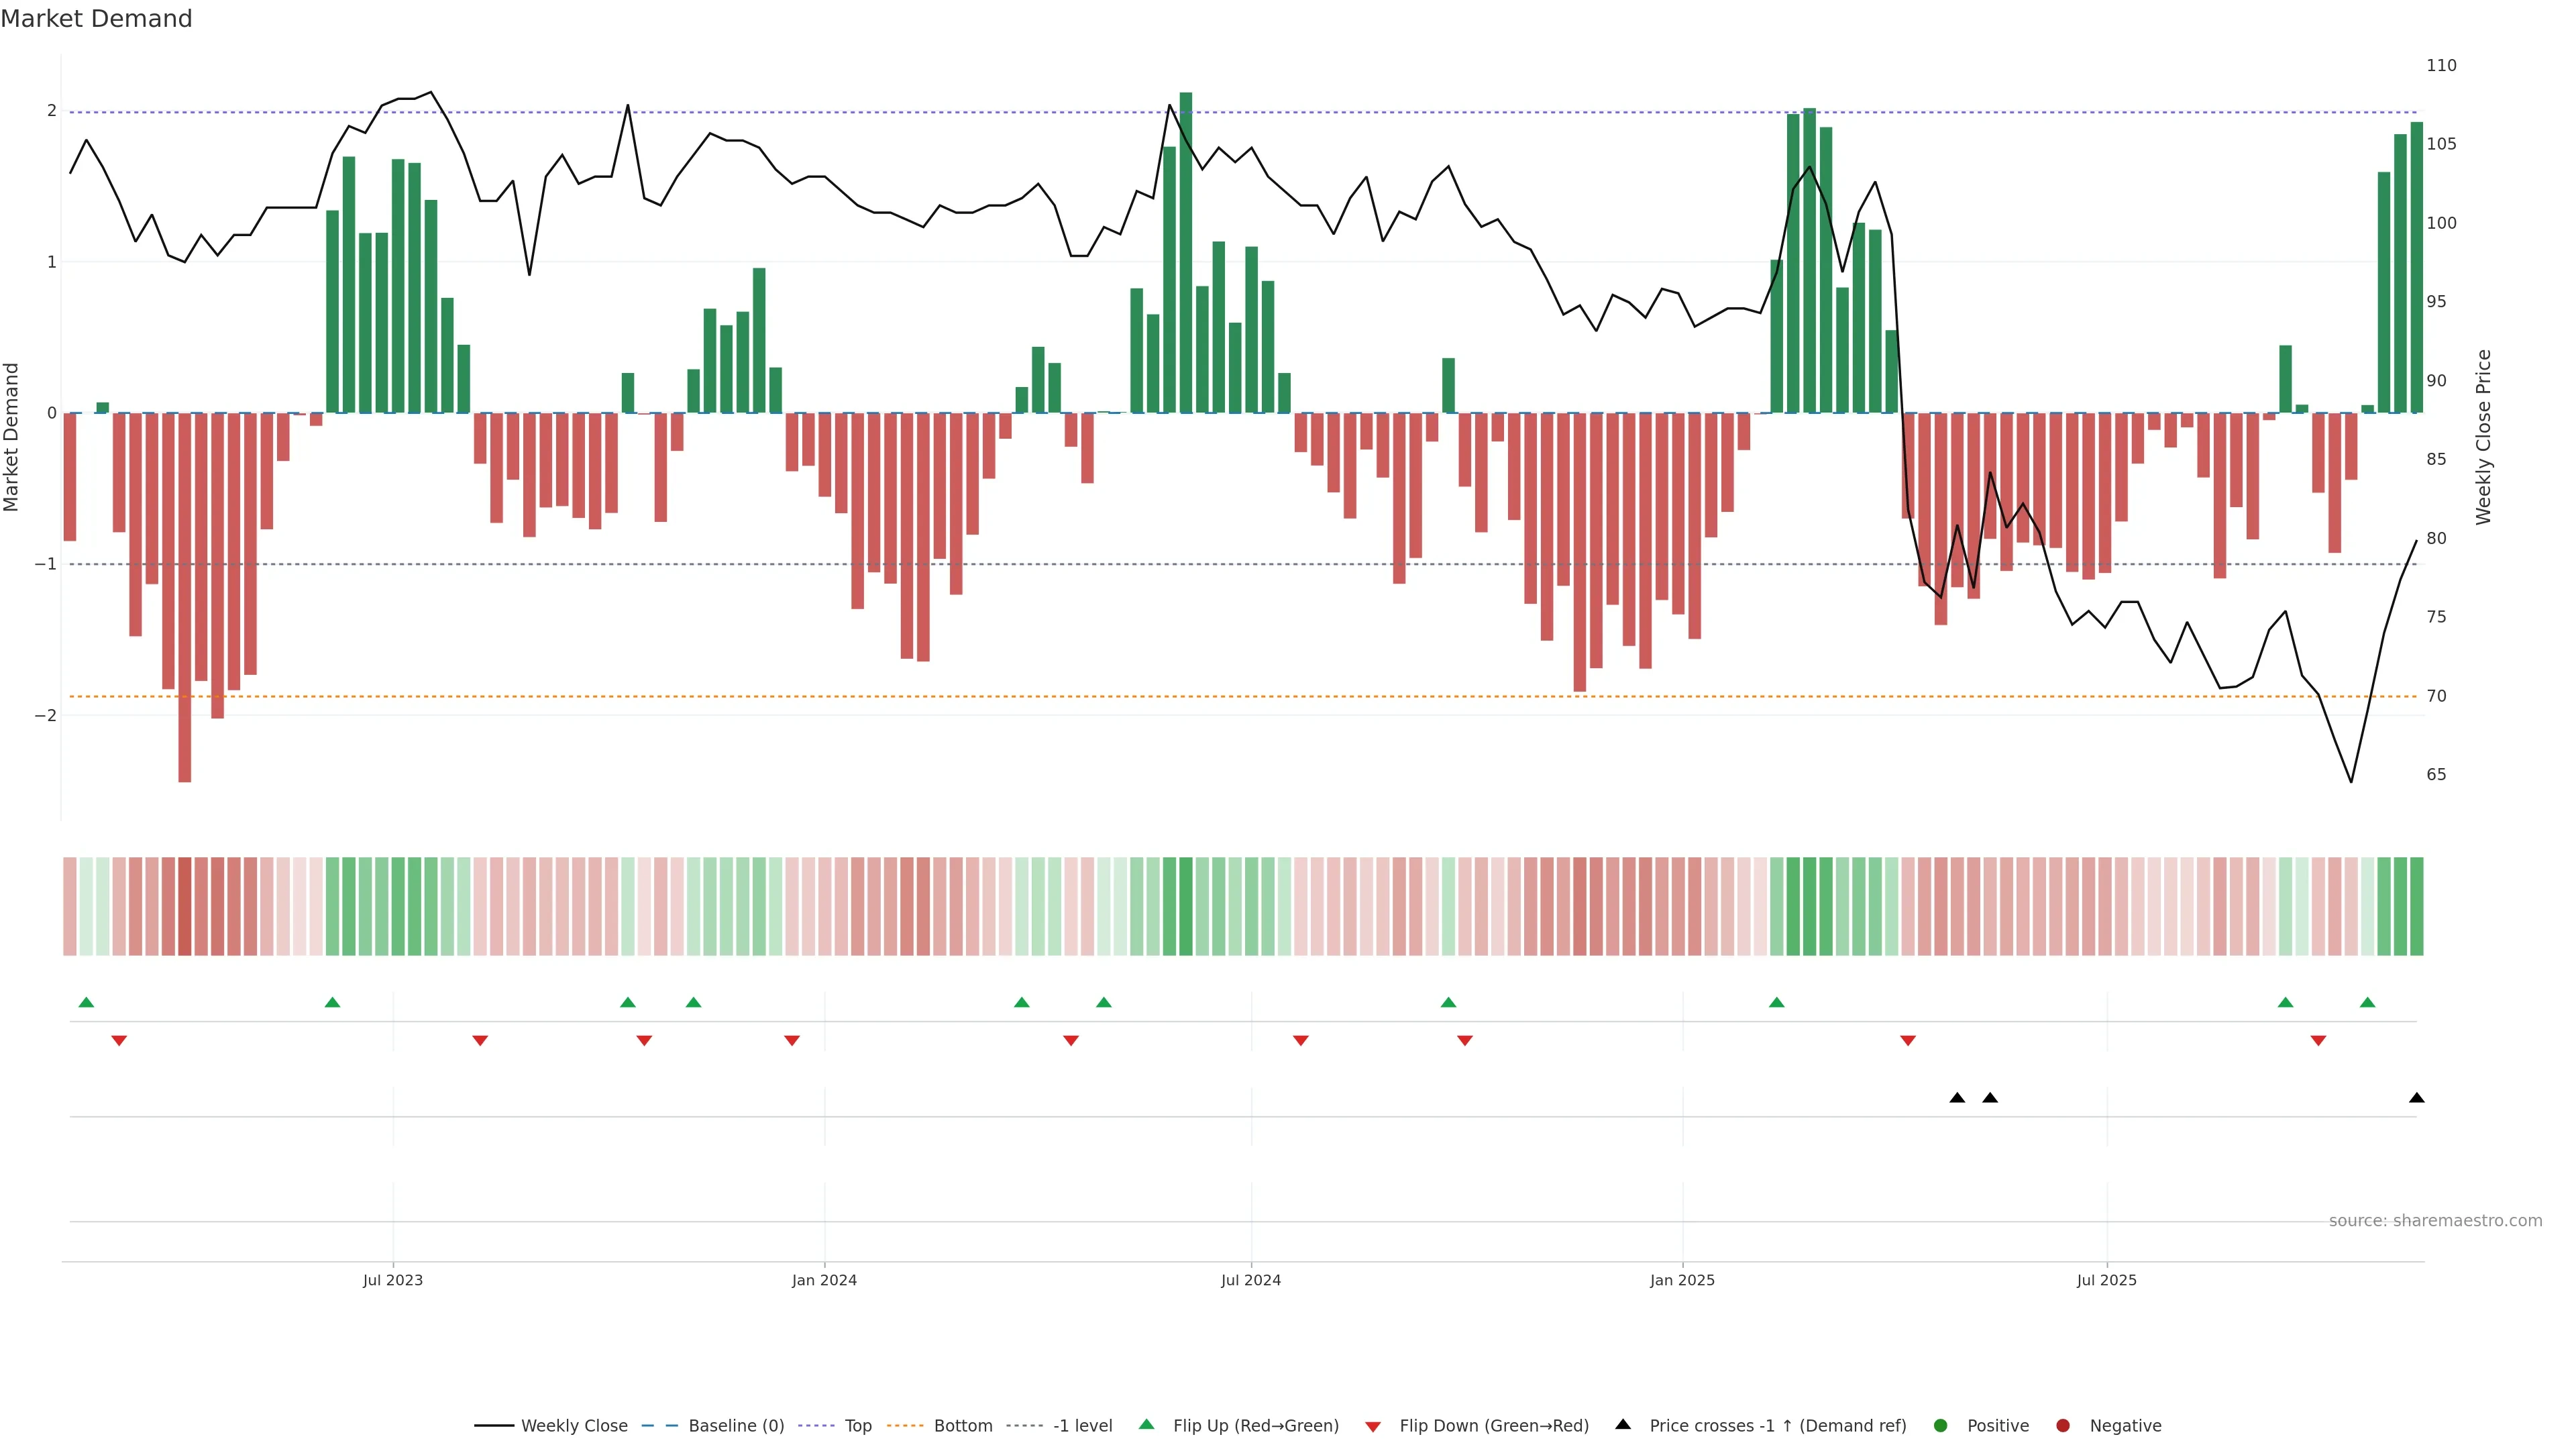The height and width of the screenshot is (1449, 2576).
Task: Click red Flip Down legend triangle icon
Action: tap(1373, 1427)
